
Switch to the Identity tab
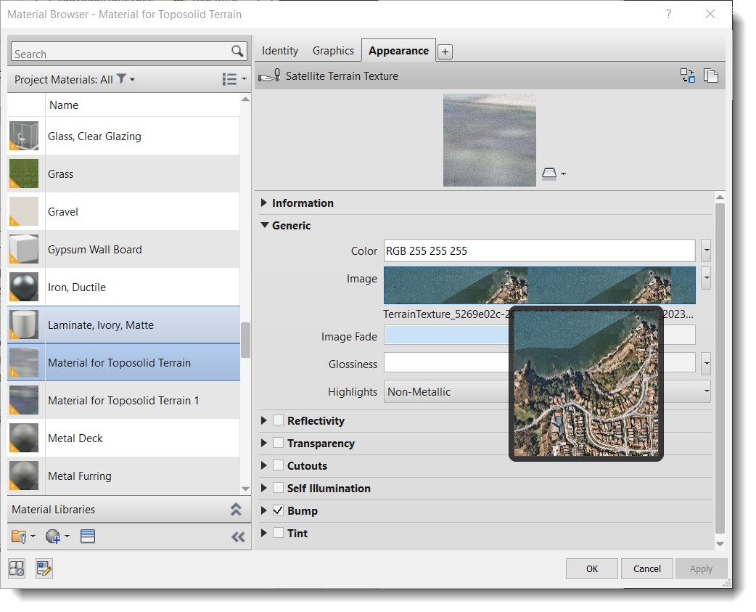[280, 51]
